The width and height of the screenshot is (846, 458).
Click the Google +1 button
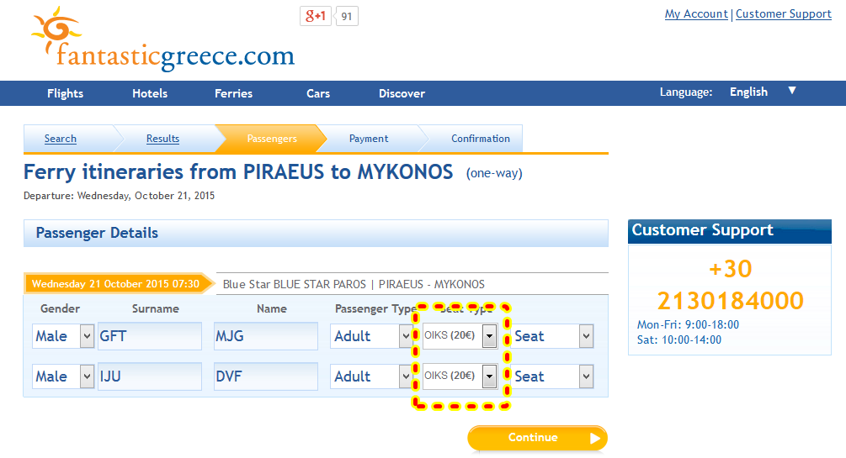(x=316, y=16)
